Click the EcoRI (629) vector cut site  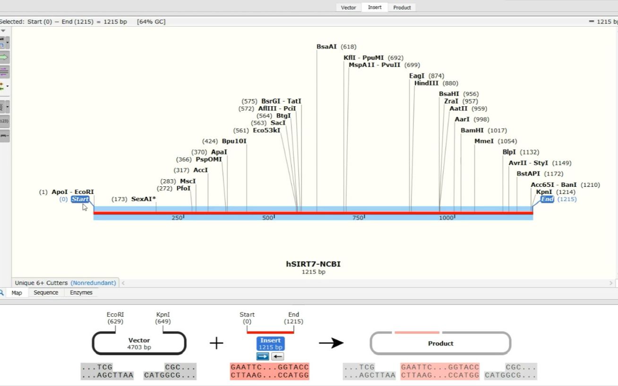coord(115,318)
